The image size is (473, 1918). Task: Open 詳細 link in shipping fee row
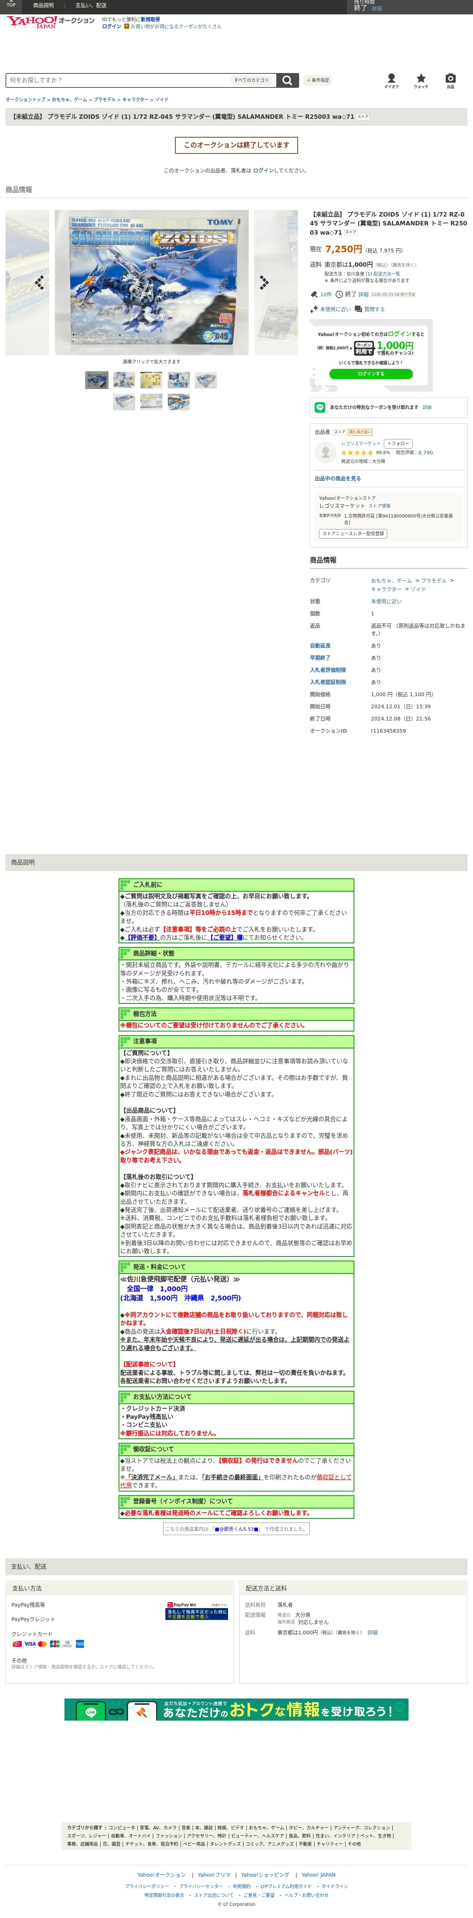pos(372,1633)
